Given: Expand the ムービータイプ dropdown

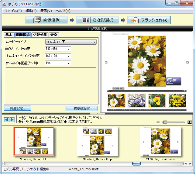Looking at the screenshot, I should [71, 42].
